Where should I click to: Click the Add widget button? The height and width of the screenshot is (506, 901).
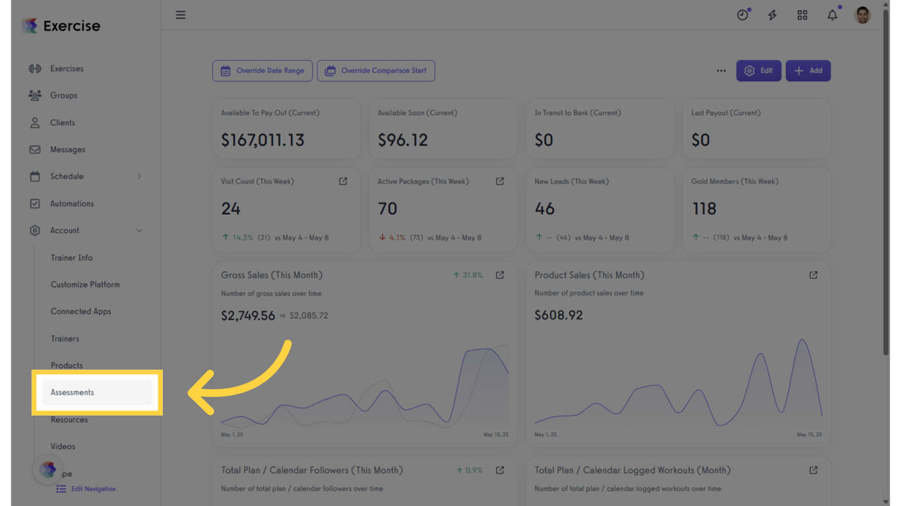tap(808, 70)
